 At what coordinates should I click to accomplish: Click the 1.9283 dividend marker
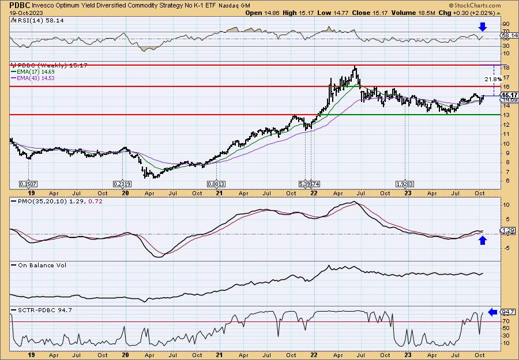coord(405,184)
